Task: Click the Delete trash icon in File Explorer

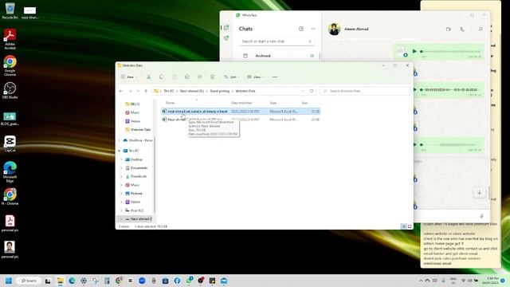Action: click(213, 77)
